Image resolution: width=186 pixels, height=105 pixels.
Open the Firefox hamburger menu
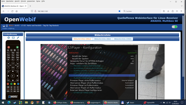point(181,11)
